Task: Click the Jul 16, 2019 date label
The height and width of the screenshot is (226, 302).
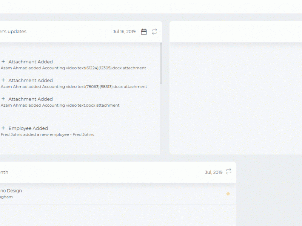Action: point(124,32)
